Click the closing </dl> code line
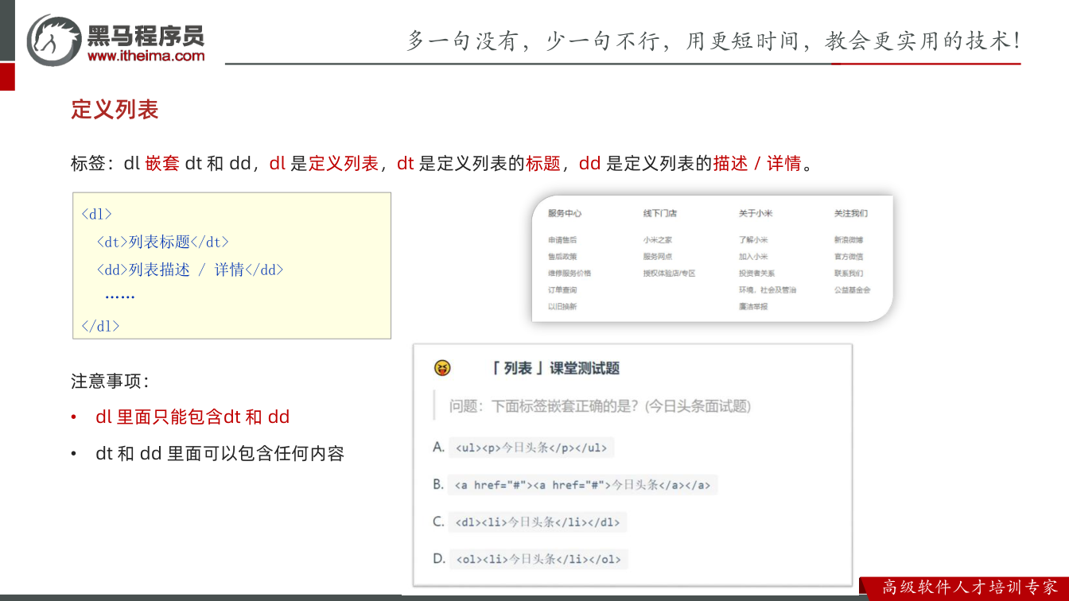This screenshot has height=601, width=1069. [x=100, y=325]
